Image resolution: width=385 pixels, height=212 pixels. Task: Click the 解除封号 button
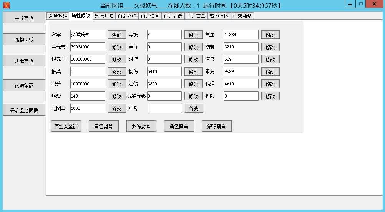[141, 126]
